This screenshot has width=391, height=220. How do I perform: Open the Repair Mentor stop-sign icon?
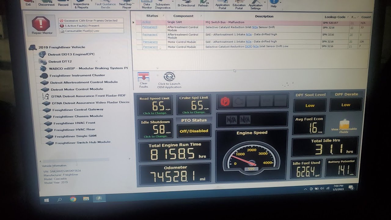click(x=41, y=23)
